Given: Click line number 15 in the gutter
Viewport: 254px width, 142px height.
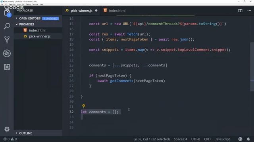Looking at the screenshot, I should point(71,24).
